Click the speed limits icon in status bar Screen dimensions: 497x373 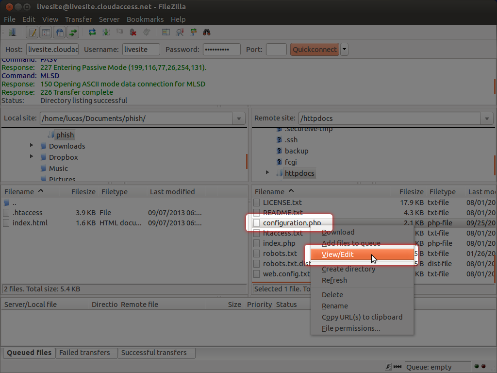(398, 367)
